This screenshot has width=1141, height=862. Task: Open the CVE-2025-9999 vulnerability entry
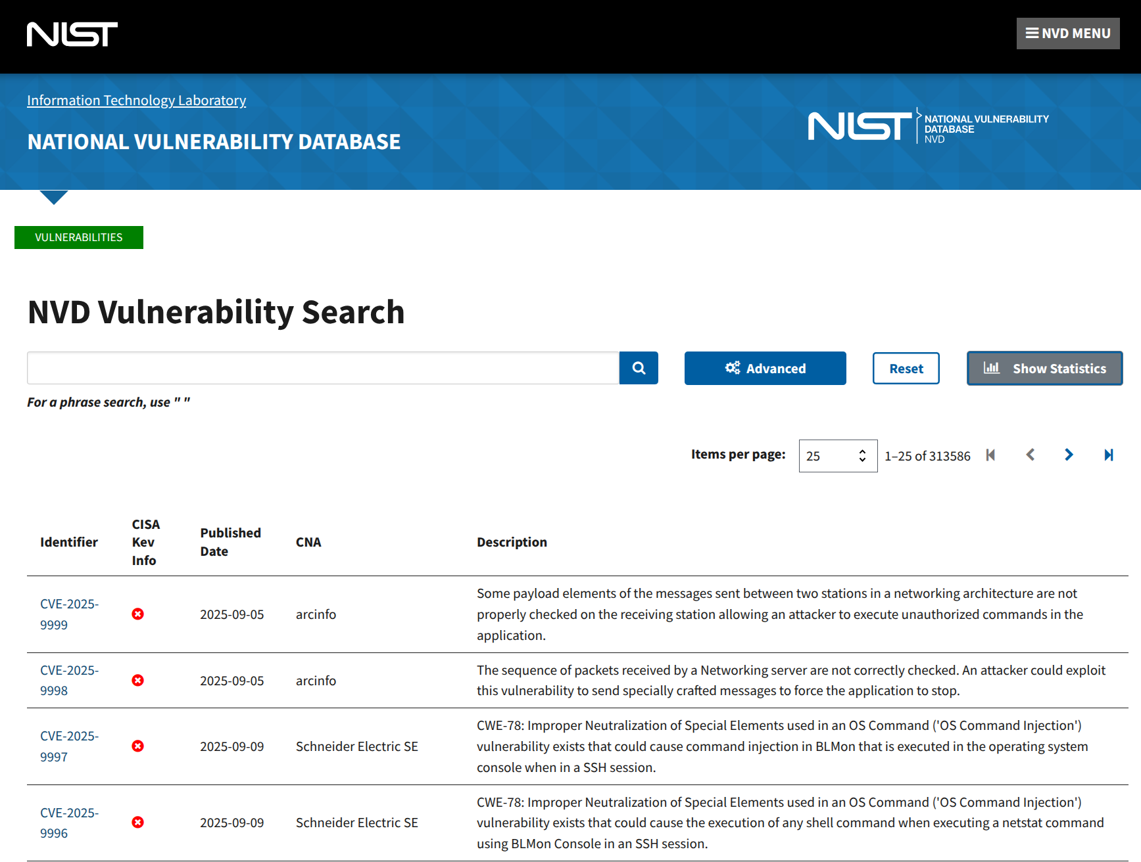tap(69, 614)
